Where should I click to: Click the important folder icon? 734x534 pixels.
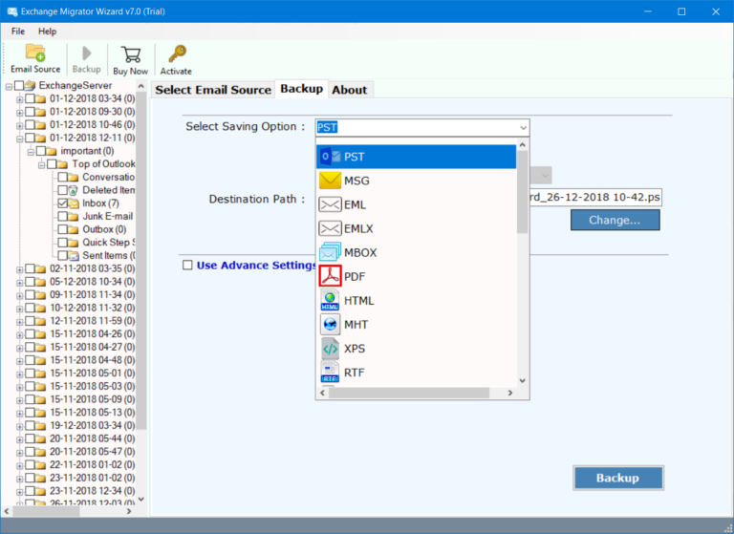52,151
